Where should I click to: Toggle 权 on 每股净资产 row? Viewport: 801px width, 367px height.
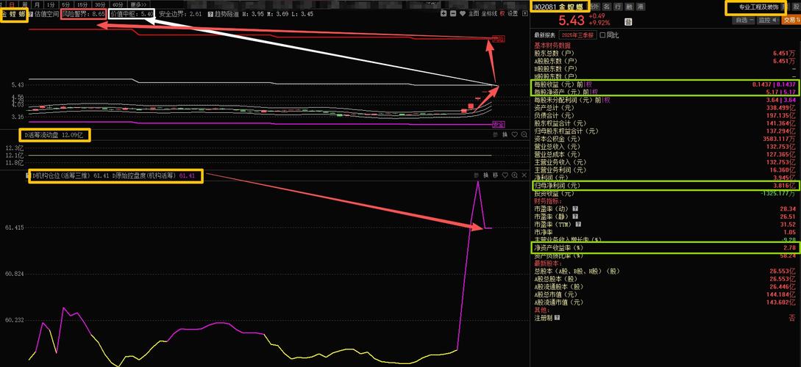[x=594, y=92]
